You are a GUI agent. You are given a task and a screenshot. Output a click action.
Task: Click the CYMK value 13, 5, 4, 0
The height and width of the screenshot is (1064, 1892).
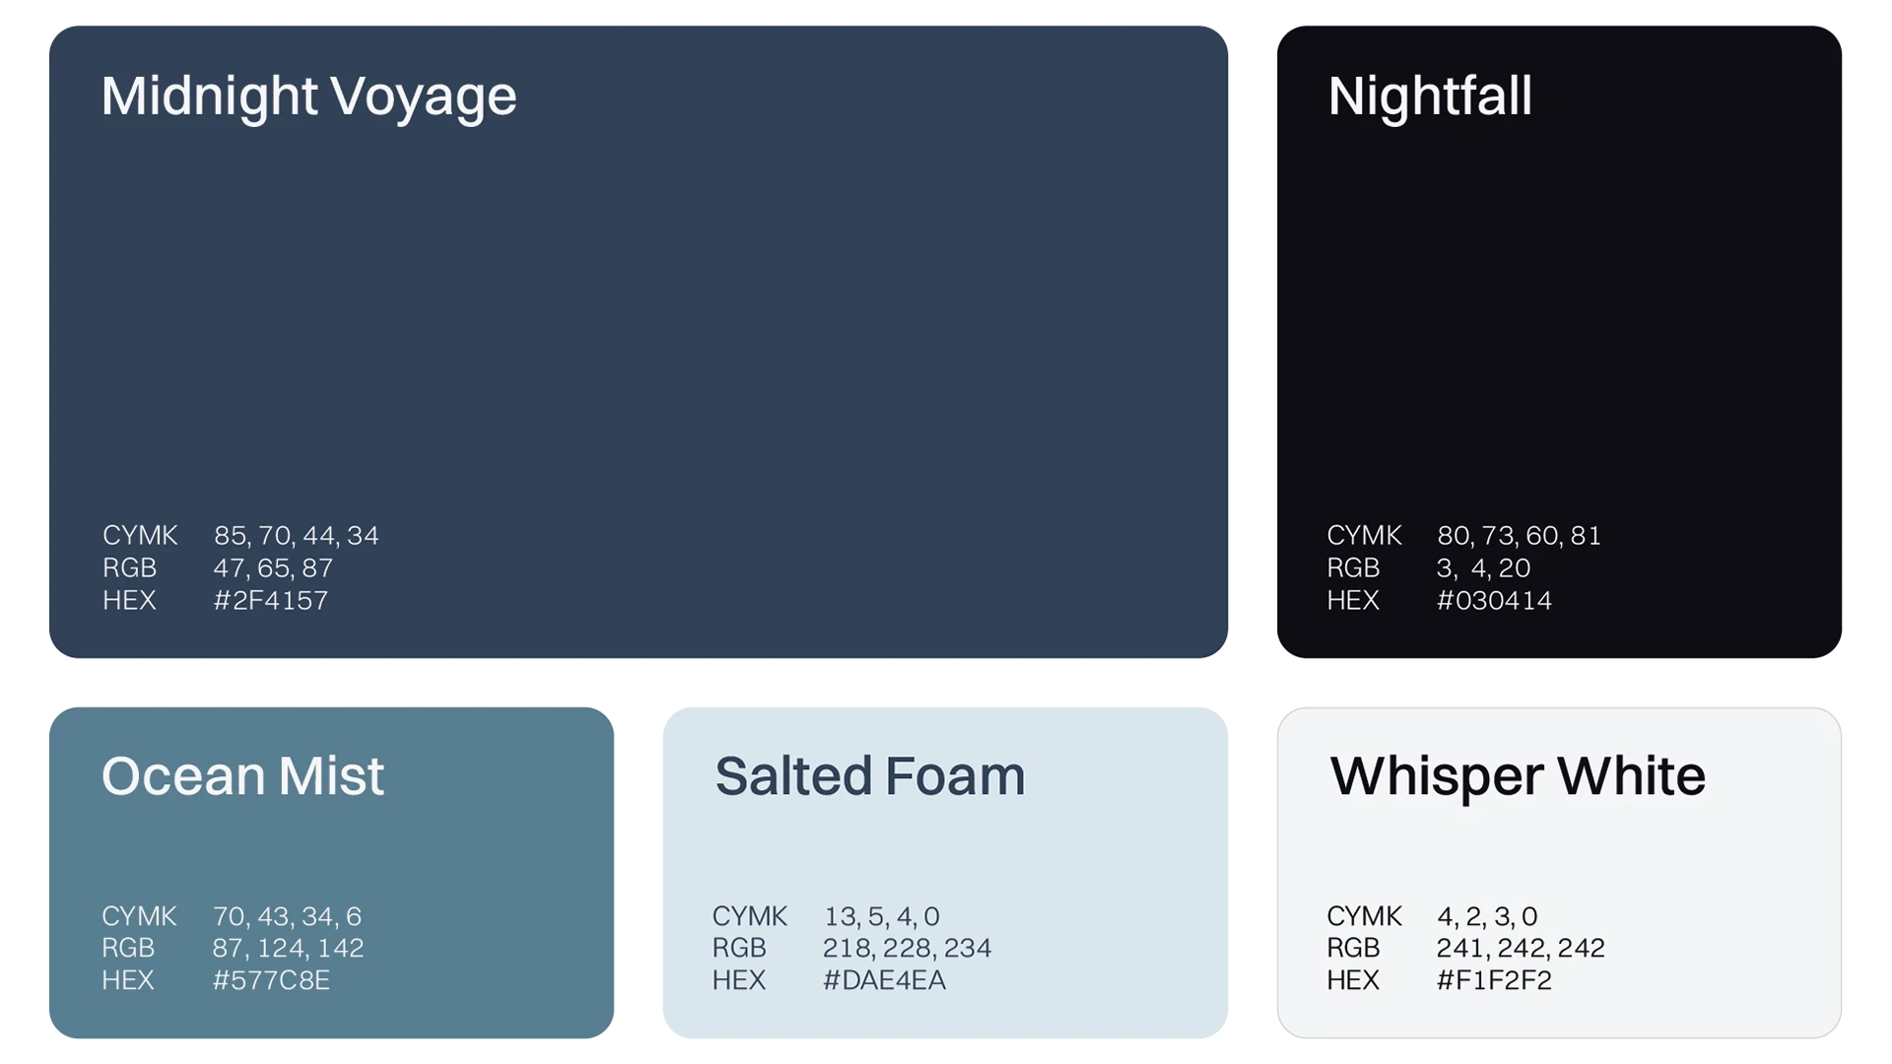click(881, 916)
